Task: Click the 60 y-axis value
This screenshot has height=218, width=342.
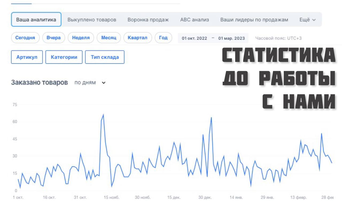Action: pyautogui.click(x=15, y=122)
